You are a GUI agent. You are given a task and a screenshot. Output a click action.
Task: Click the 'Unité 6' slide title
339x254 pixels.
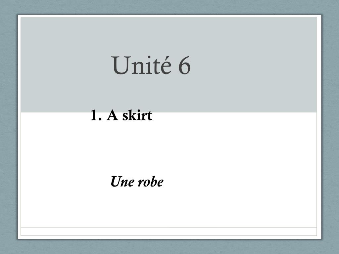pyautogui.click(x=151, y=65)
